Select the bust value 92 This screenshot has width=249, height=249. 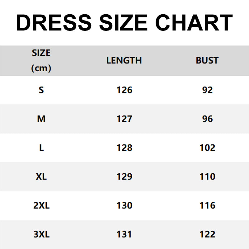point(207,90)
